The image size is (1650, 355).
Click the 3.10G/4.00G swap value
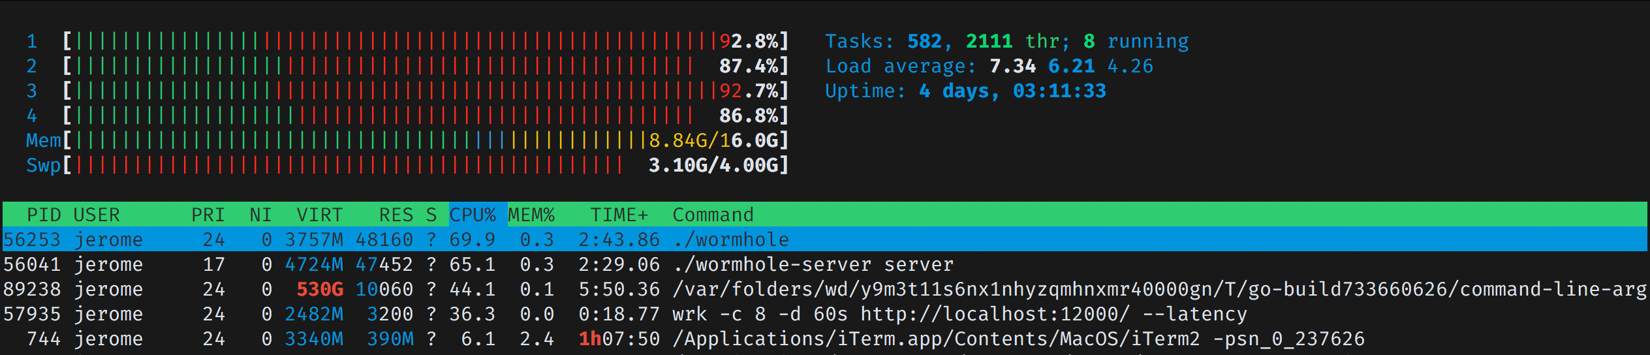coord(713,165)
